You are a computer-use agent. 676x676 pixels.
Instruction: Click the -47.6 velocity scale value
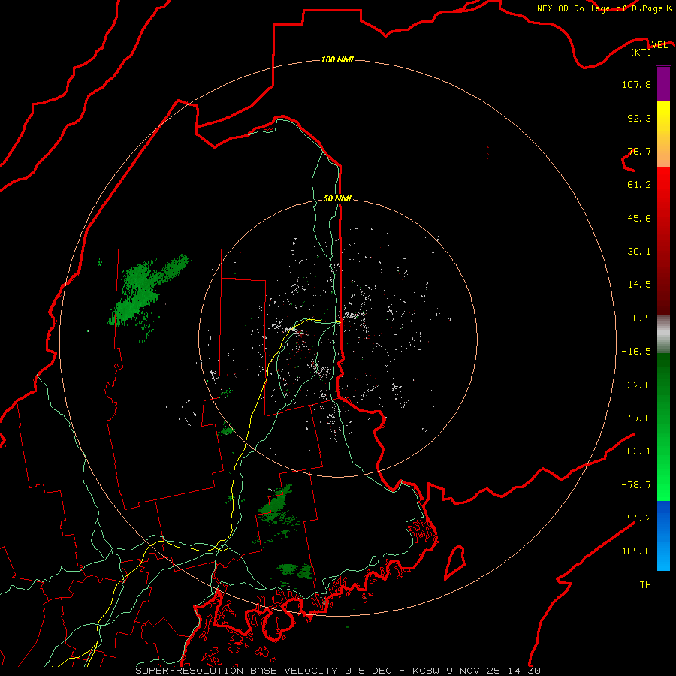click(636, 418)
